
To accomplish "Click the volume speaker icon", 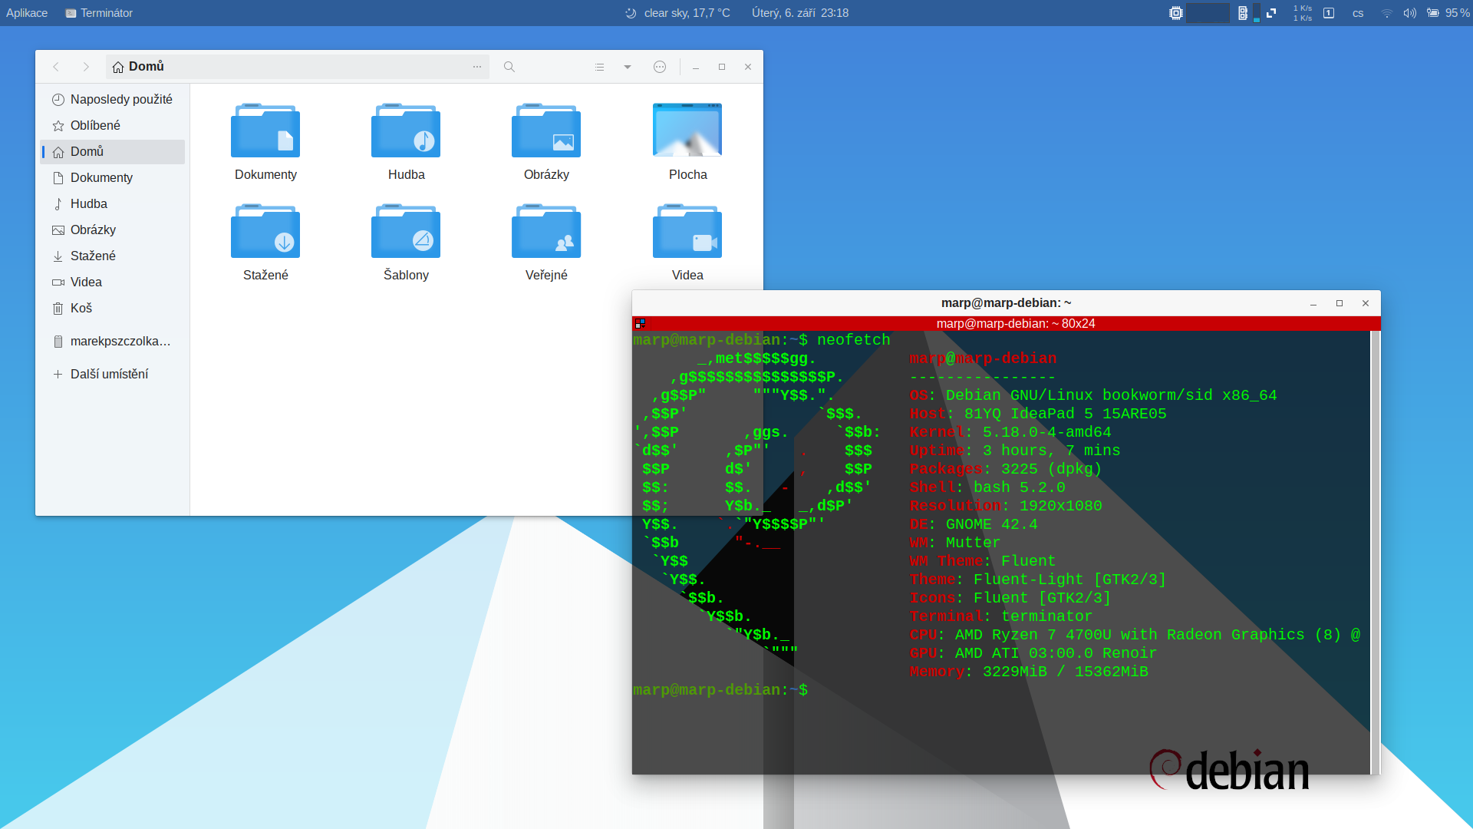I will click(1410, 13).
